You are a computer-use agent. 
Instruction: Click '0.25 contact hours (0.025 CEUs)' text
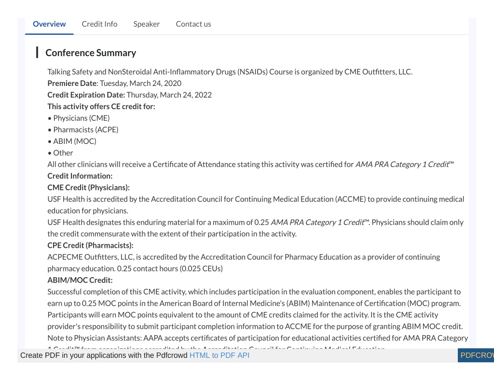[x=170, y=269]
